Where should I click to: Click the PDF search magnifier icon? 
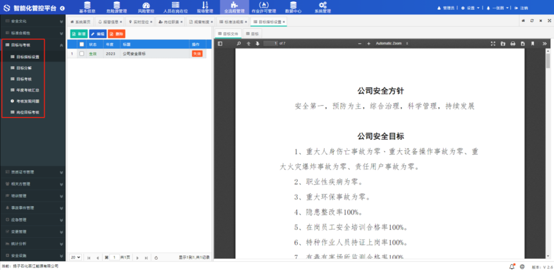(239, 43)
